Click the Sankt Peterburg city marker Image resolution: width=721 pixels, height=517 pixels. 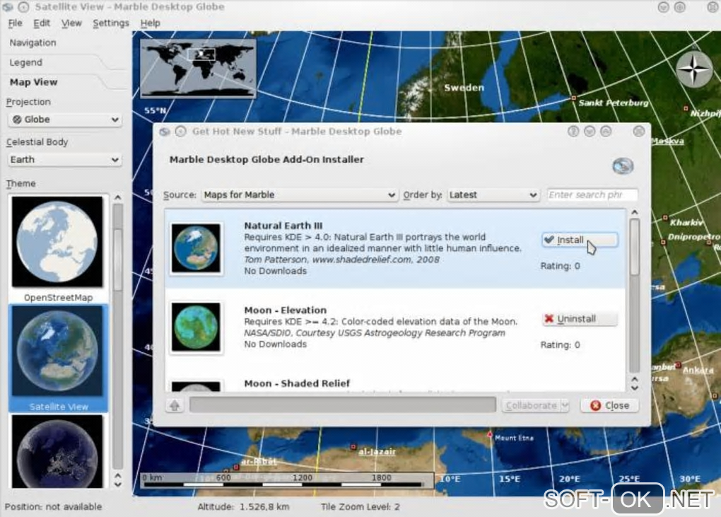coord(573,98)
